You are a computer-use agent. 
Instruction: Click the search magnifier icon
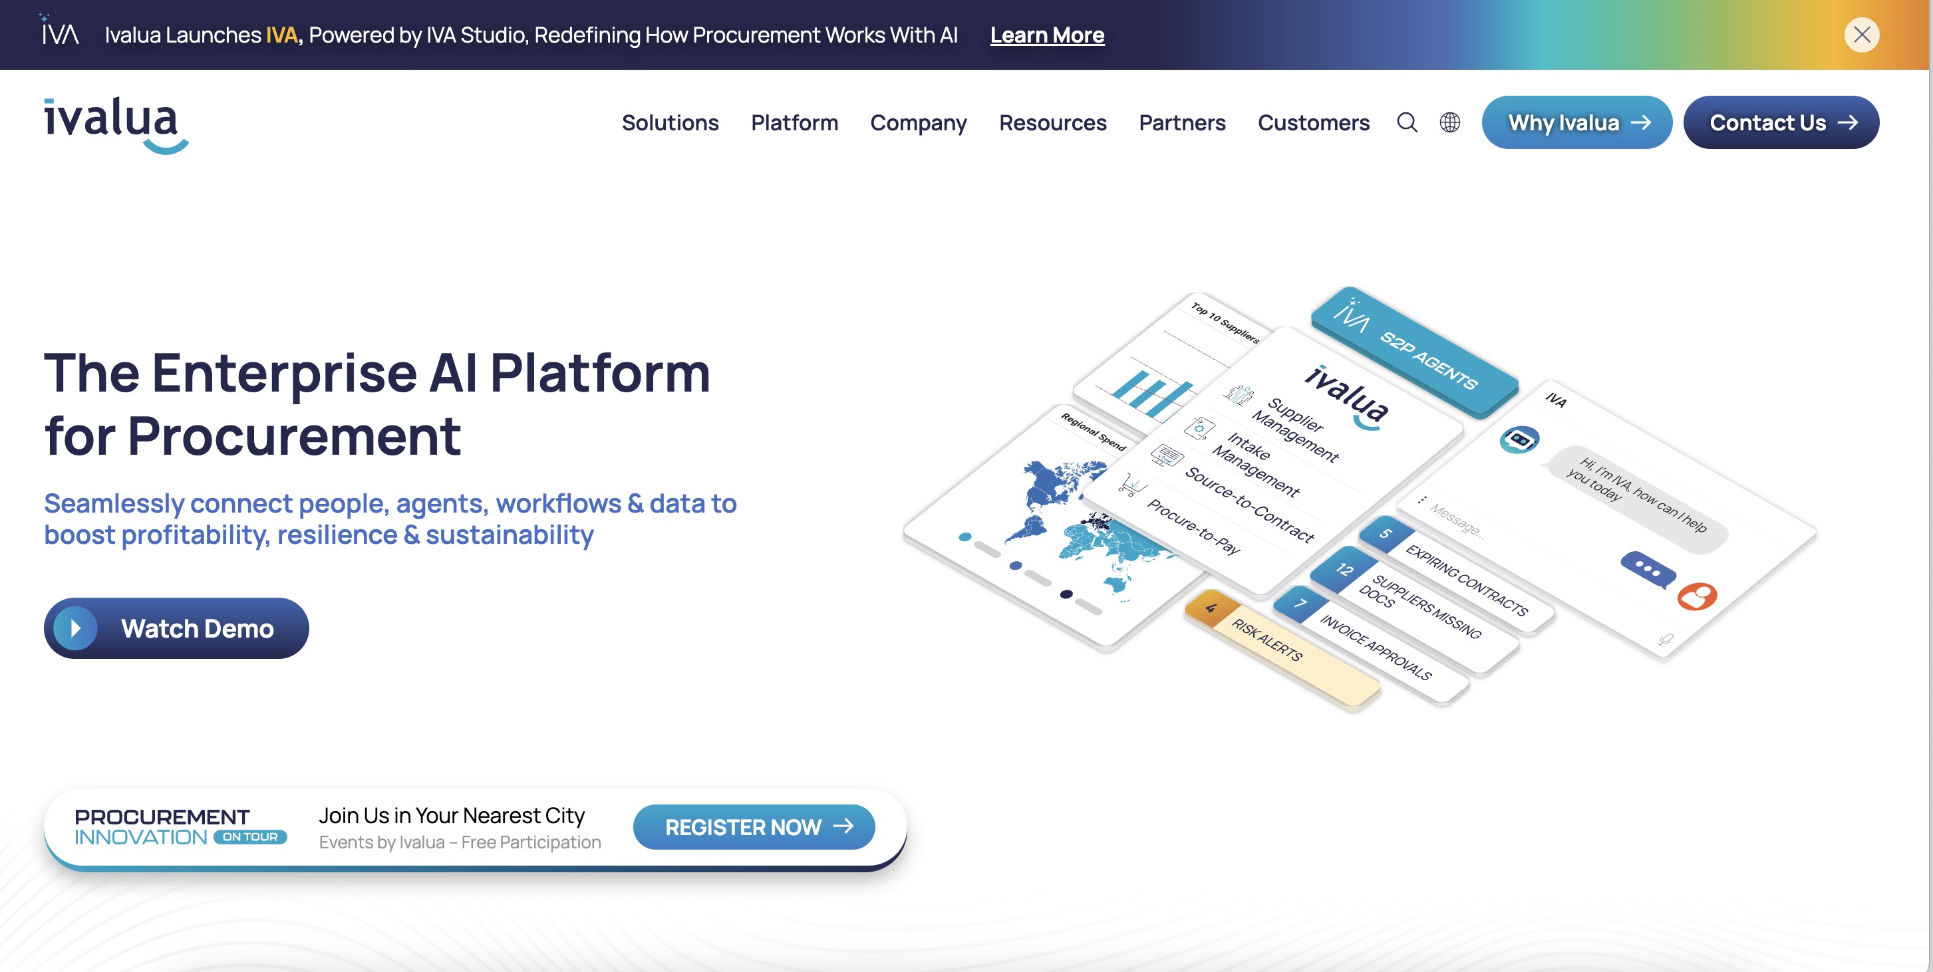1407,122
